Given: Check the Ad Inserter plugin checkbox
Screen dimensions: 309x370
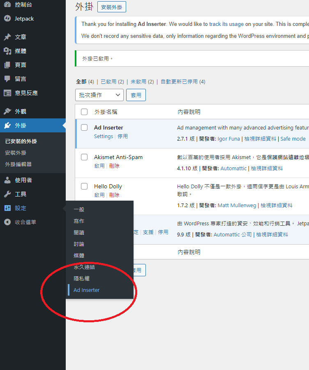Looking at the screenshot, I should [x=84, y=127].
